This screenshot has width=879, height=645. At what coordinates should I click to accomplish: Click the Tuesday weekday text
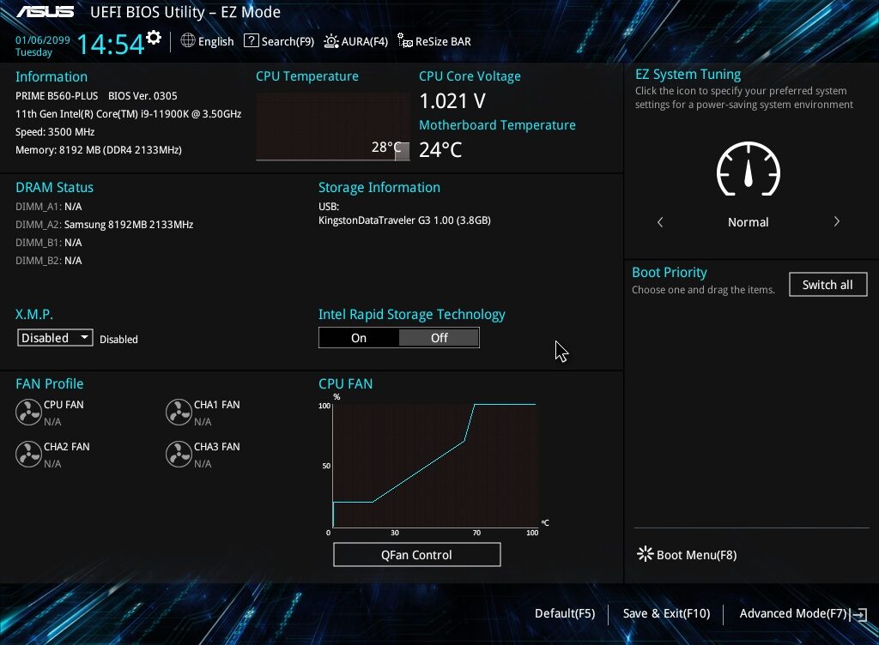(x=33, y=52)
